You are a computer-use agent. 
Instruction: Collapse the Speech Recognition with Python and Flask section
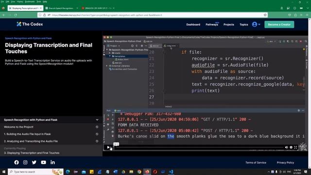point(97,120)
